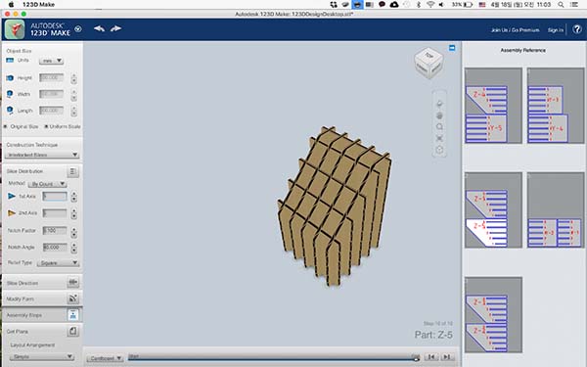Open the 123D Make menu in the menu bar
This screenshot has height=367, width=587.
pos(38,5)
